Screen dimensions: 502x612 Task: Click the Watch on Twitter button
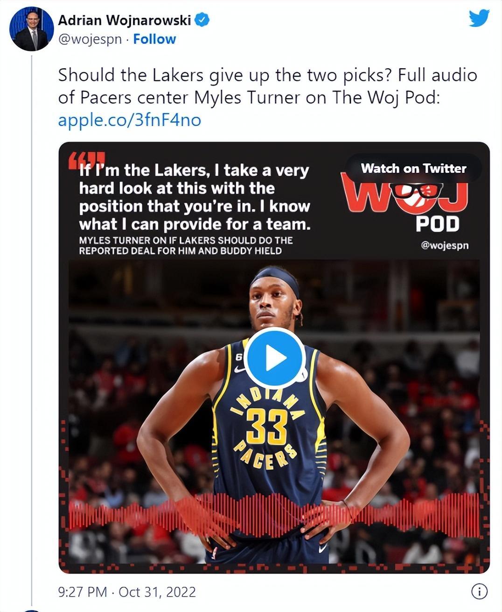413,169
